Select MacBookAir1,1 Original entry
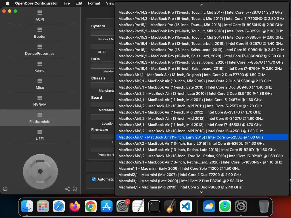This screenshot has height=218, width=291. click(x=202, y=75)
